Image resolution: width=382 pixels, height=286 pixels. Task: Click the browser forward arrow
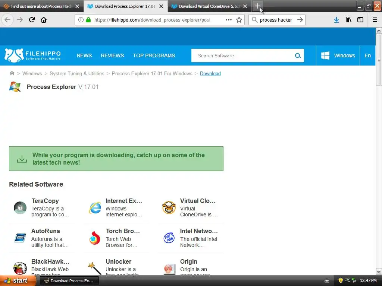pyautogui.click(x=20, y=20)
